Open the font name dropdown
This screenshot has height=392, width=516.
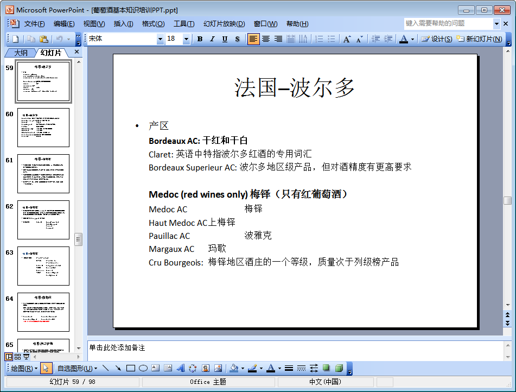click(x=161, y=39)
